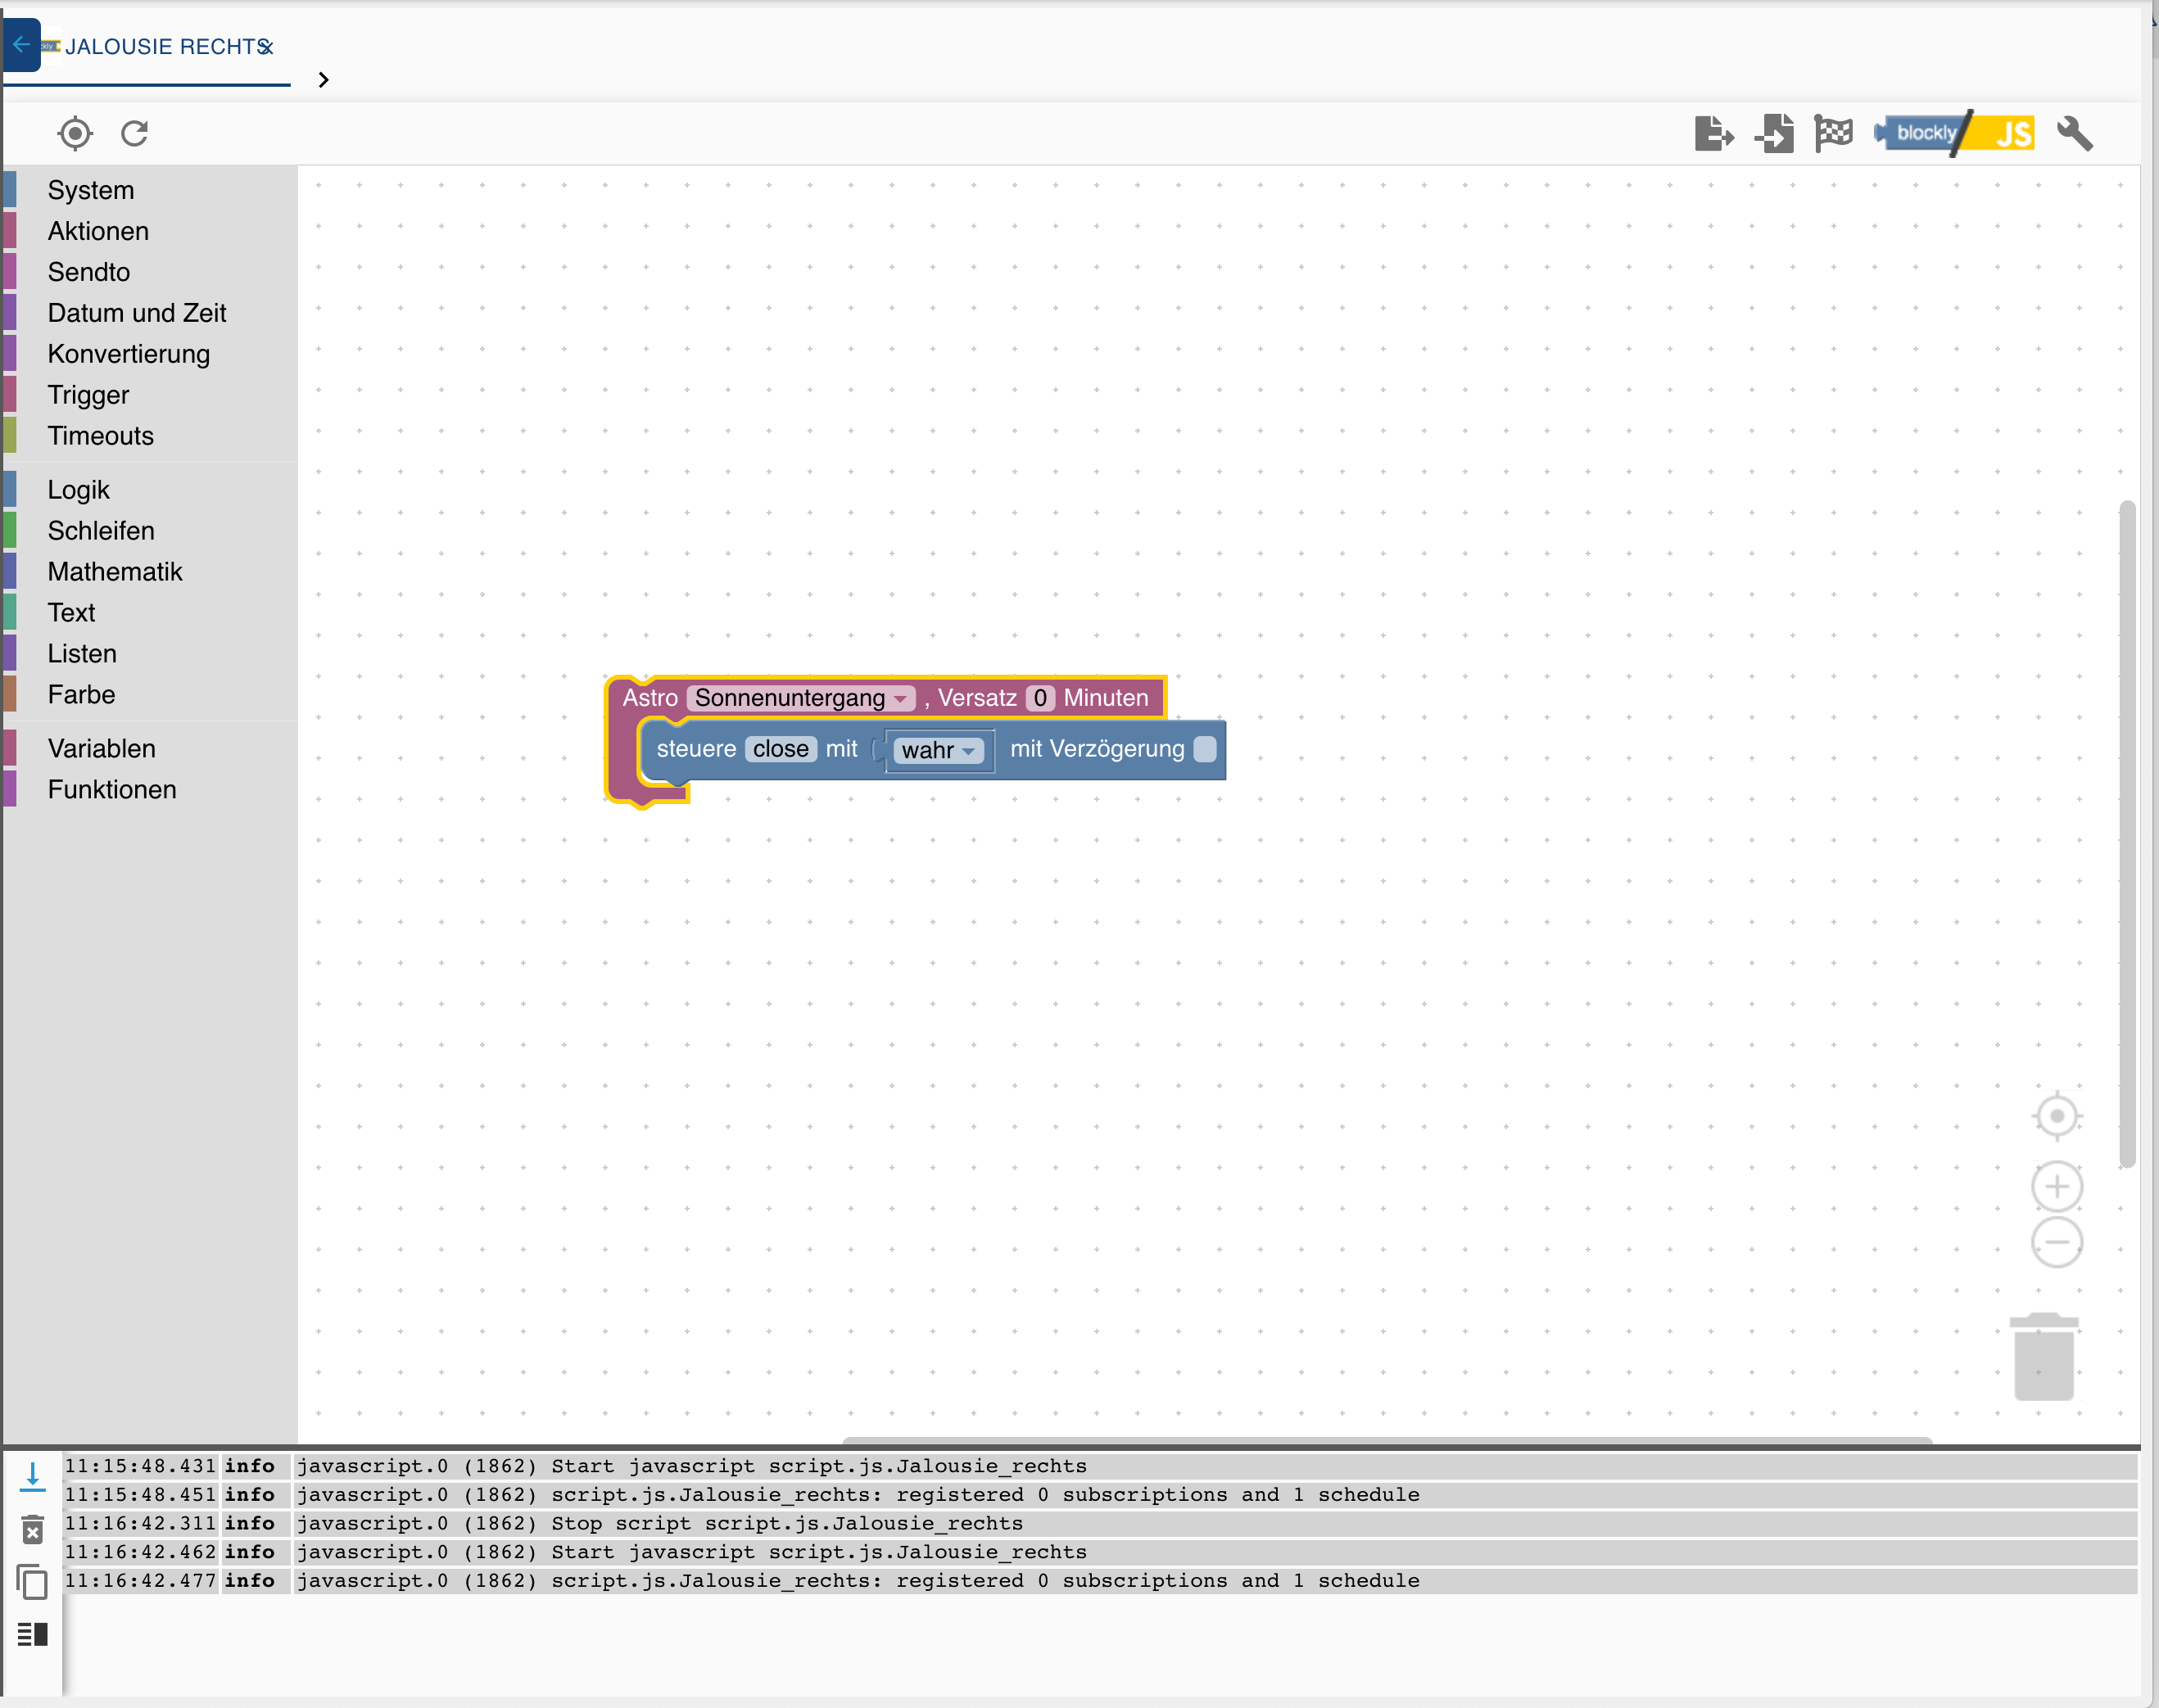2159x1708 pixels.
Task: Expand the tabs with chevron arrow
Action: point(324,80)
